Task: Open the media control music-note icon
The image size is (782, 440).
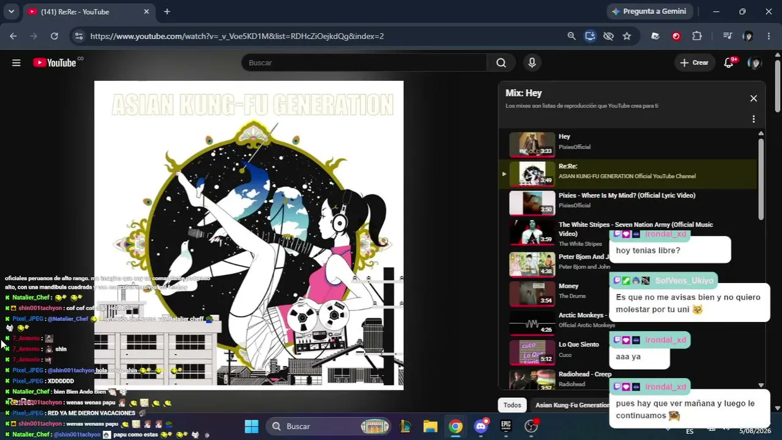Action: [x=727, y=36]
